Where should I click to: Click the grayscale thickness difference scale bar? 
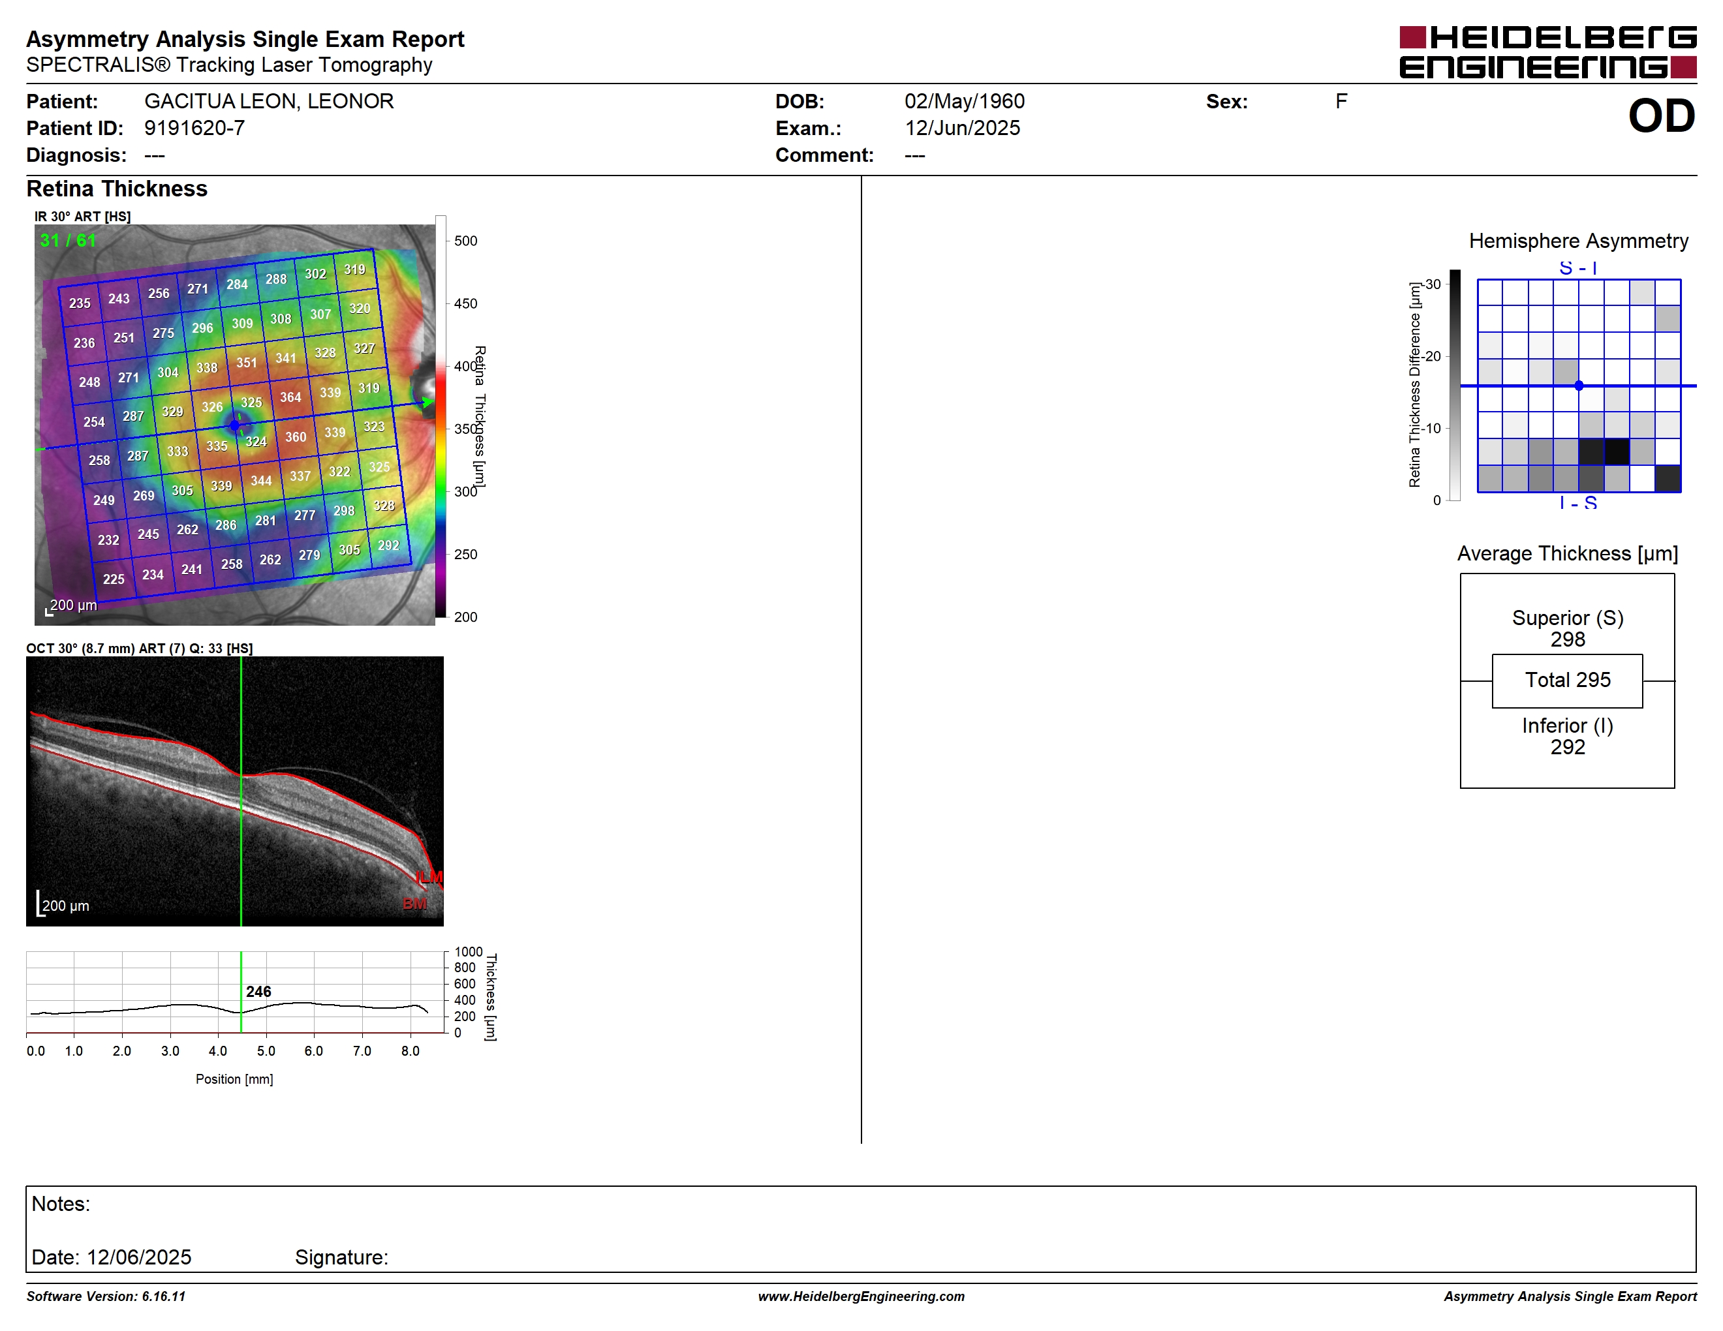1455,385
